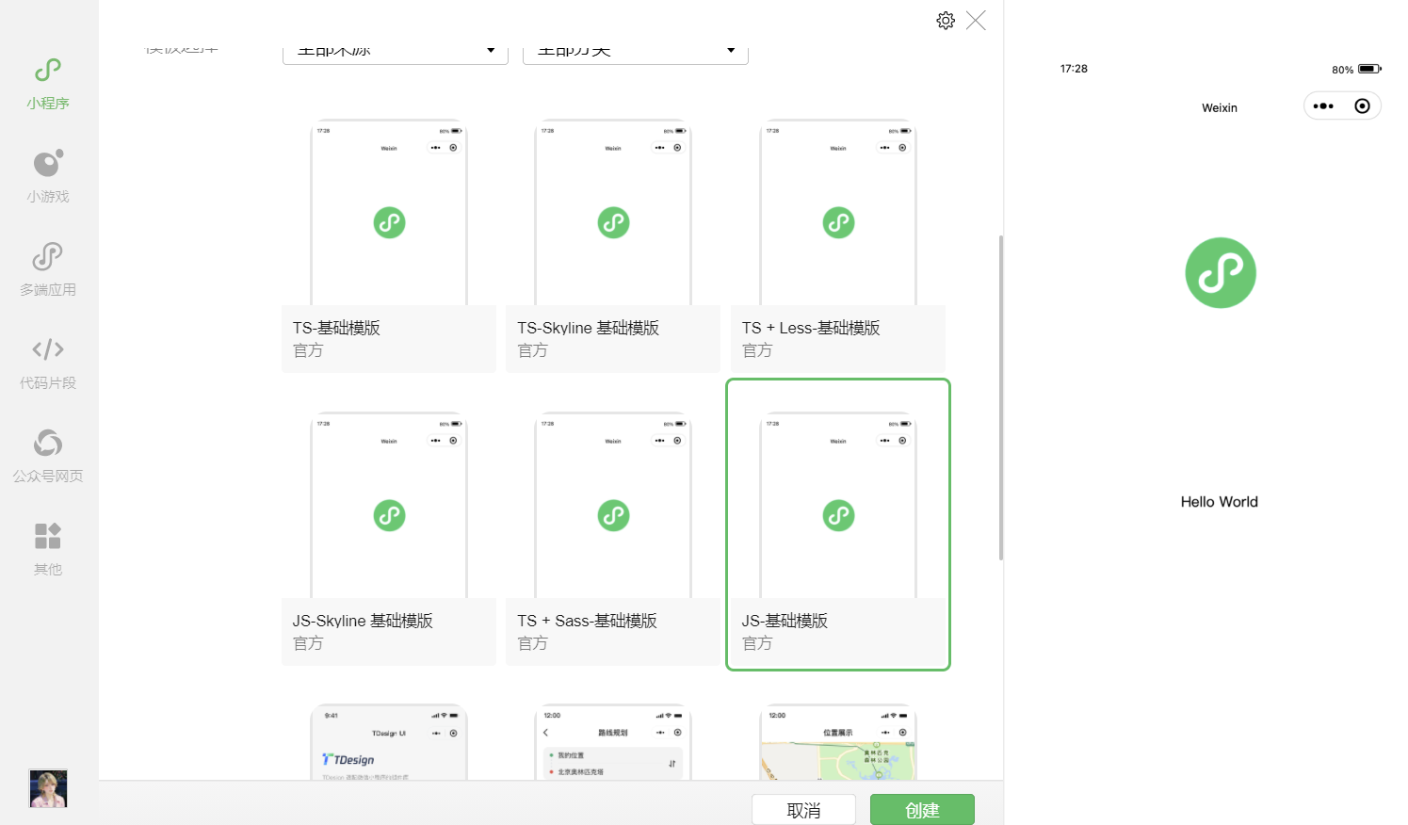Click the battery icon in preview status bar

[1369, 69]
